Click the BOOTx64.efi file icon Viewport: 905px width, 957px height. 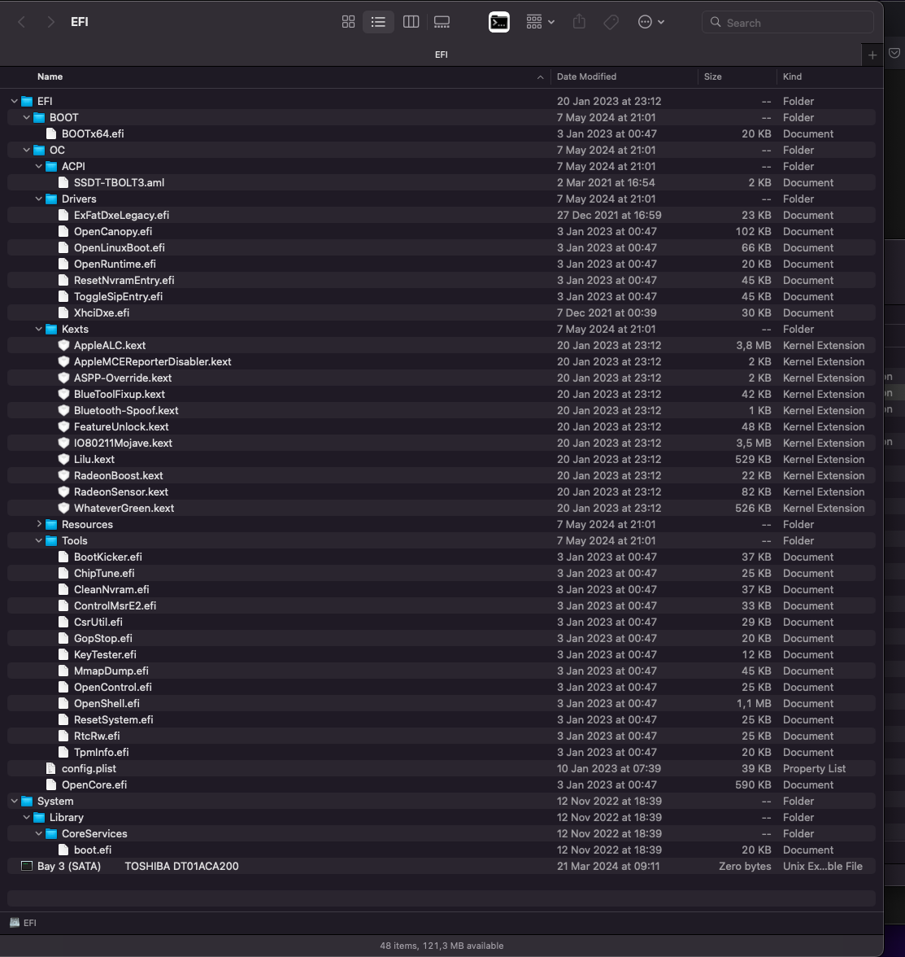coord(51,133)
